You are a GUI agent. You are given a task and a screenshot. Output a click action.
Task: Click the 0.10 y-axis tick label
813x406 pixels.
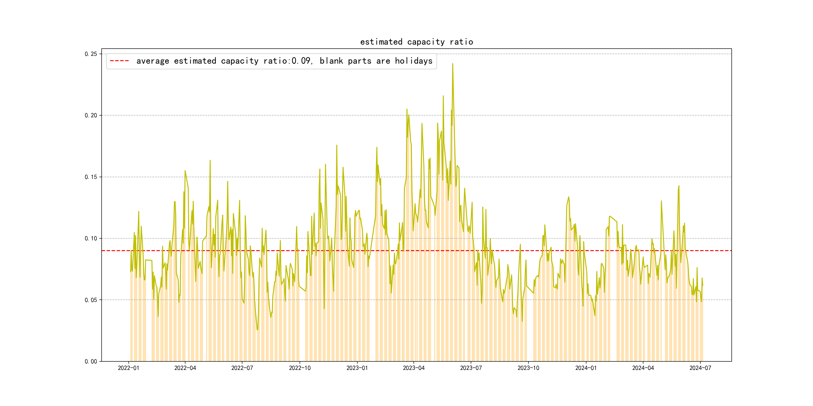click(x=91, y=238)
